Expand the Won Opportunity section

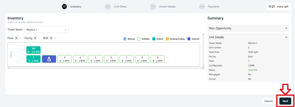(x=248, y=28)
